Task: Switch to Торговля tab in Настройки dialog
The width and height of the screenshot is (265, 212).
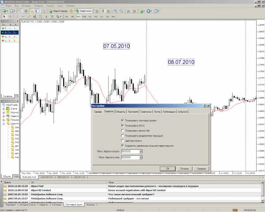Action: [133, 112]
